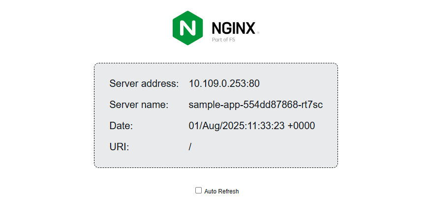Click the server name sample-app-554dd87868-rt7sc
Image resolution: width=429 pixels, height=218 pixels.
(255, 105)
